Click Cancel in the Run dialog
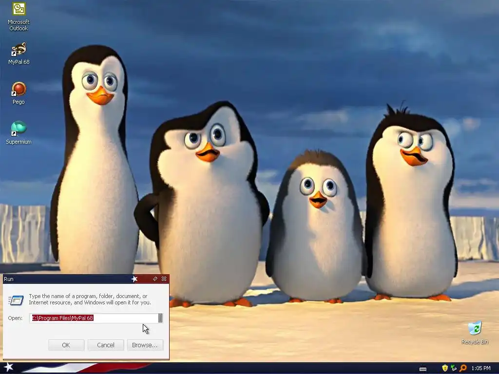The width and height of the screenshot is (499, 374). tap(106, 345)
